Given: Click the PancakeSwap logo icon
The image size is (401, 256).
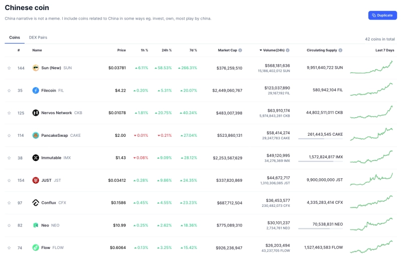Looking at the screenshot, I should (36, 135).
